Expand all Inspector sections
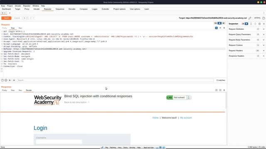 coord(251,24)
